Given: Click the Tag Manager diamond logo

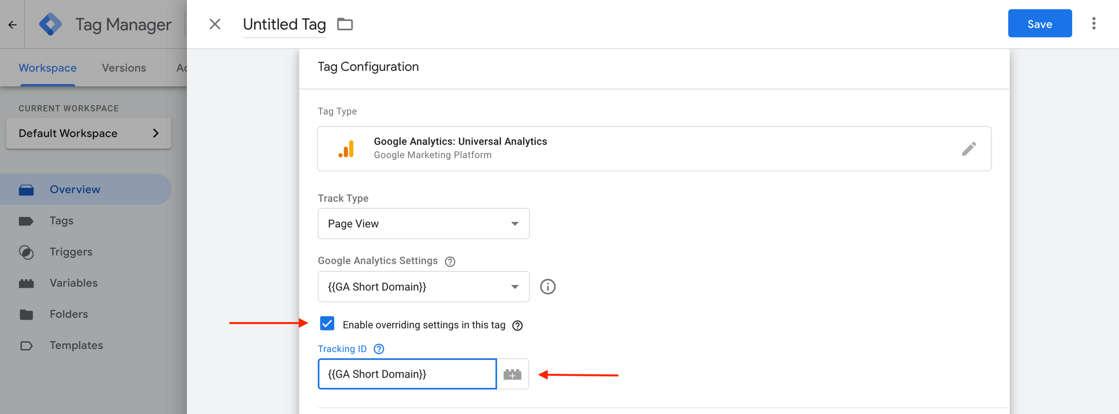Looking at the screenshot, I should [50, 25].
